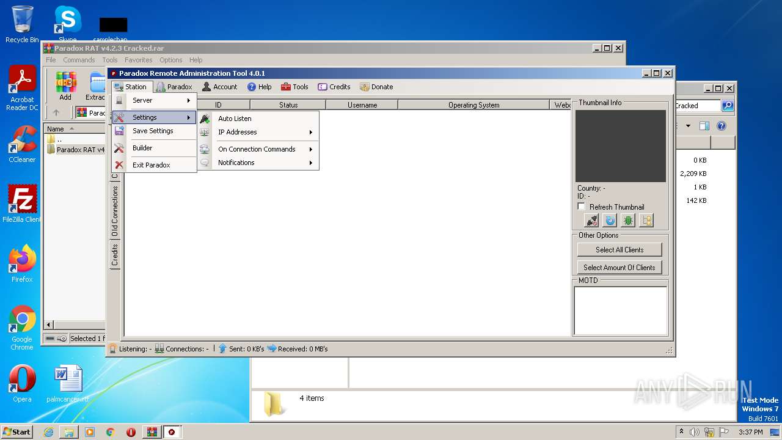Click the volume speaker tray icon
The image size is (782, 440).
pyautogui.click(x=694, y=432)
